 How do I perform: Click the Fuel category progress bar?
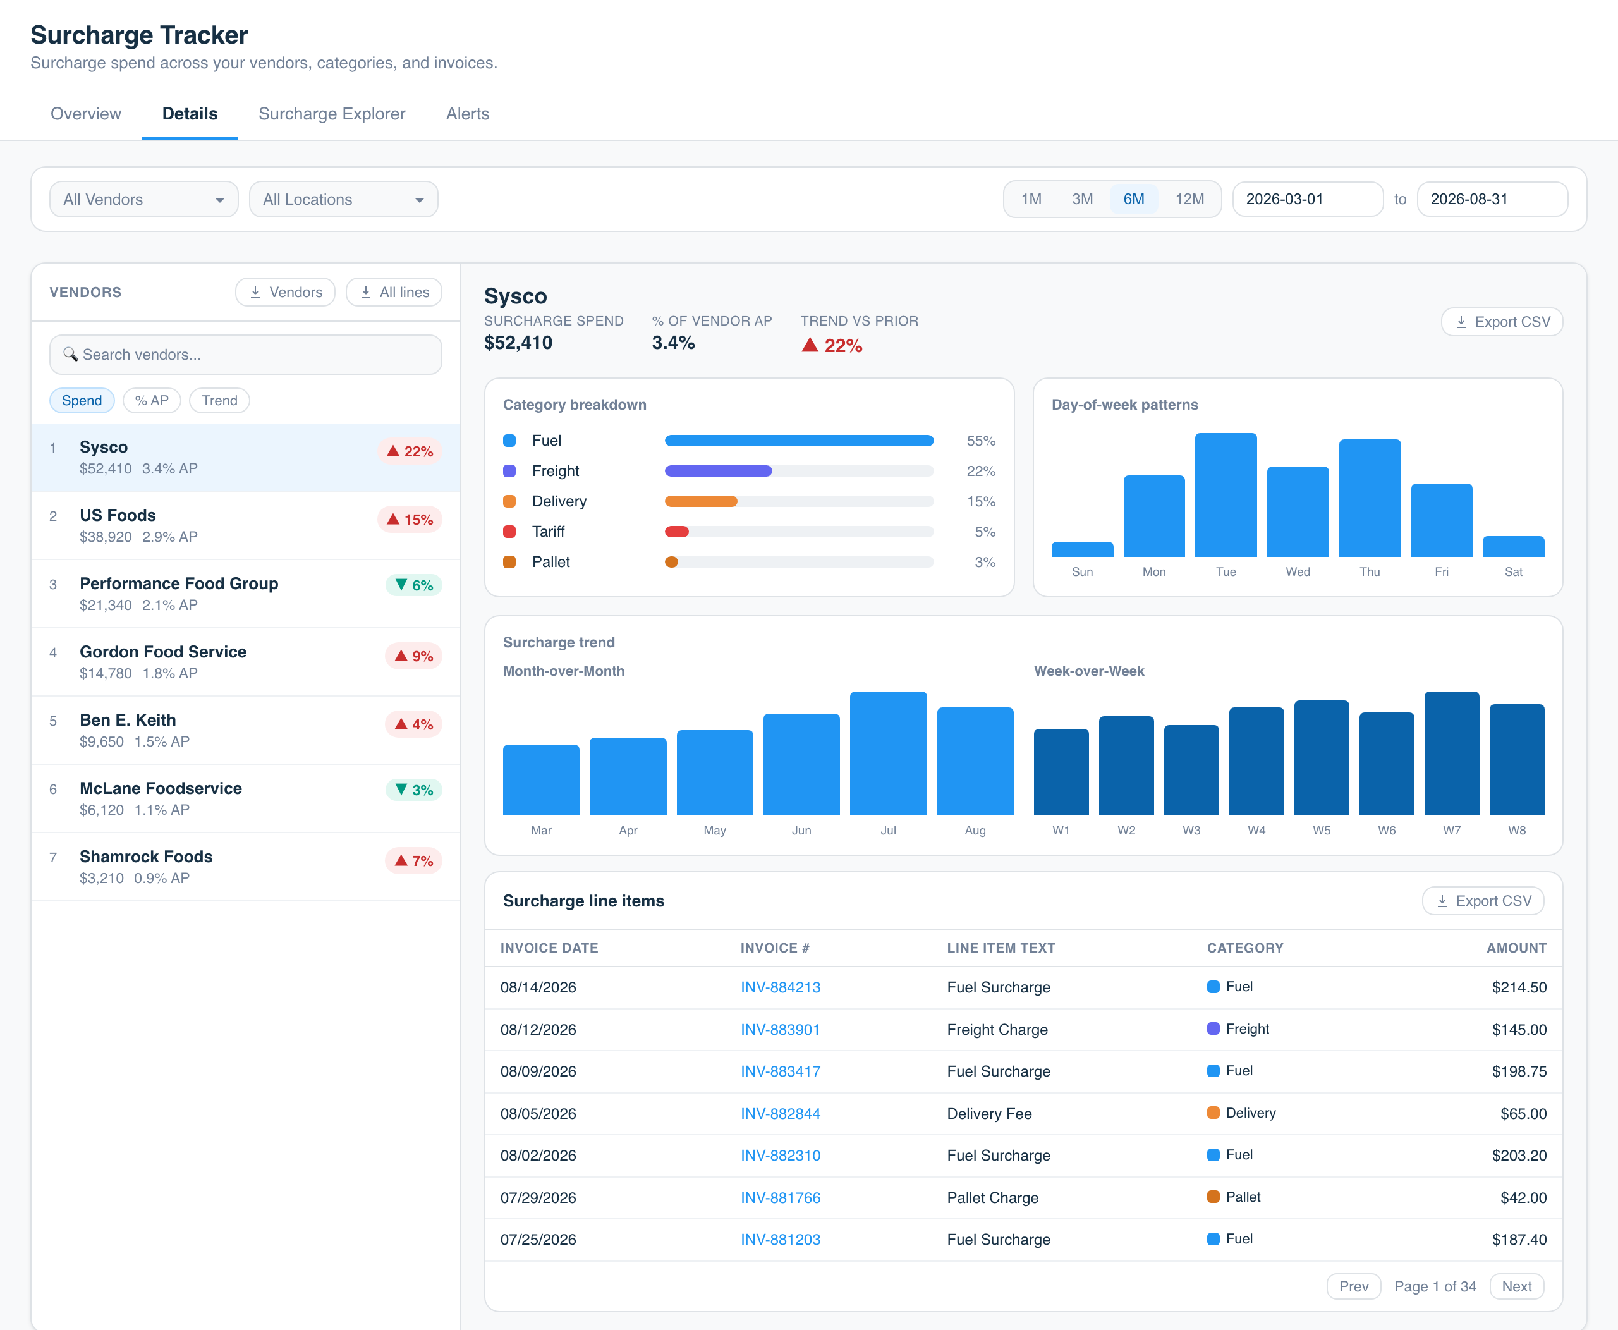[x=799, y=441]
